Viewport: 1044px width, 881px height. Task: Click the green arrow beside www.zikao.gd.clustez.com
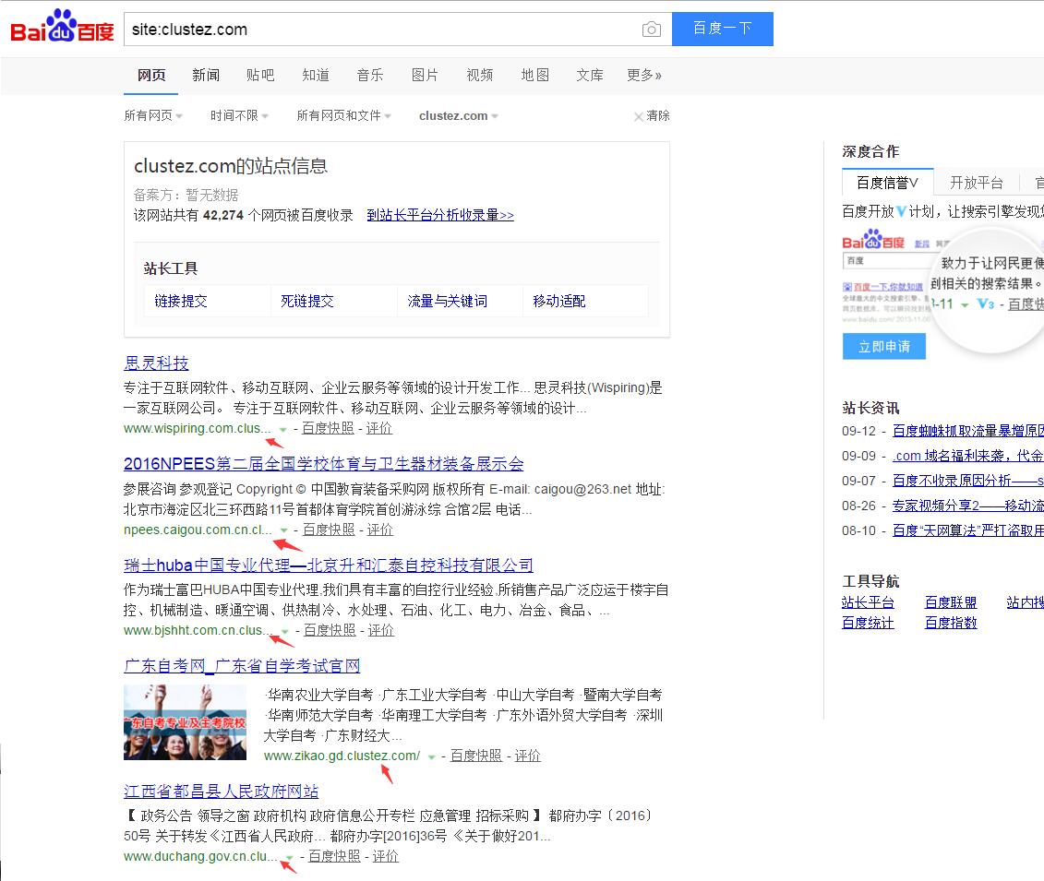(x=431, y=756)
